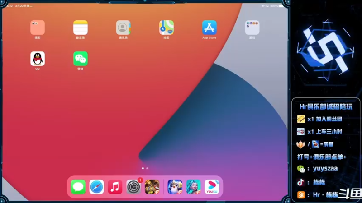This screenshot has height=203, width=362.
Task: Open the Maps app (地图)
Action: coord(166,28)
